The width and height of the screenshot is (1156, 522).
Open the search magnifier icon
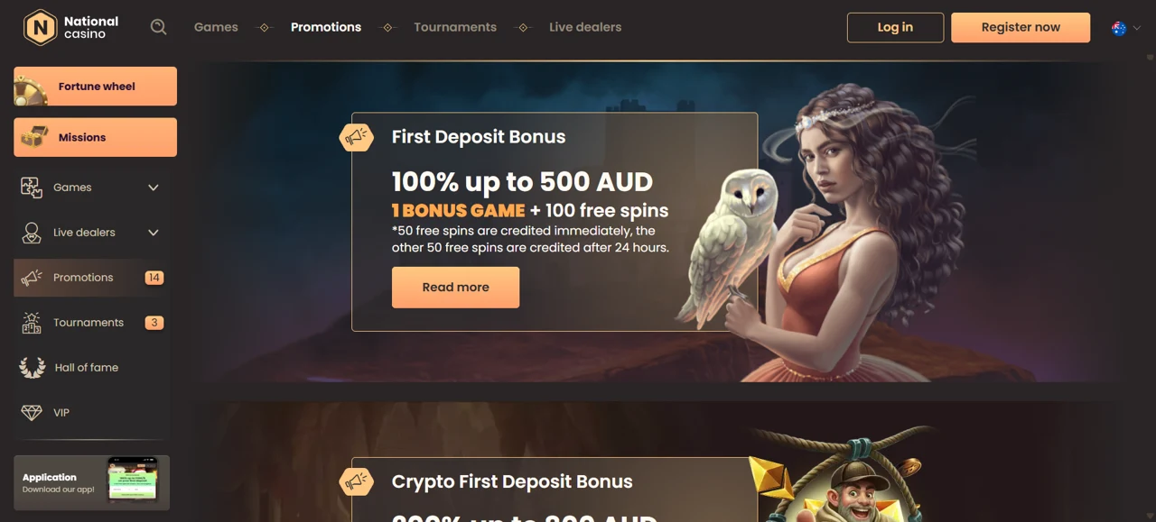point(159,27)
